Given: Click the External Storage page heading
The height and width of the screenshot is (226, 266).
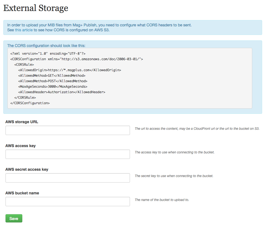Looking at the screenshot, I should click(x=36, y=8).
